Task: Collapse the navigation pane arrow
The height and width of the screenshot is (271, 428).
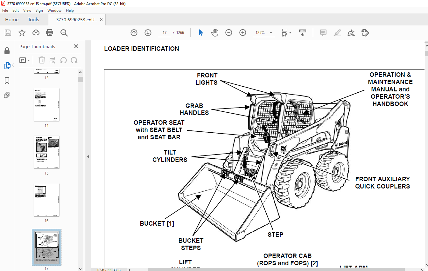Action: [x=88, y=156]
